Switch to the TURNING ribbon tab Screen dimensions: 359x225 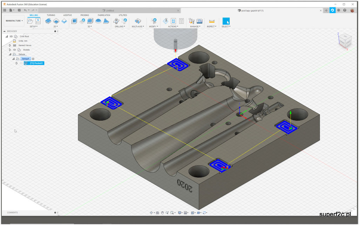(51, 15)
